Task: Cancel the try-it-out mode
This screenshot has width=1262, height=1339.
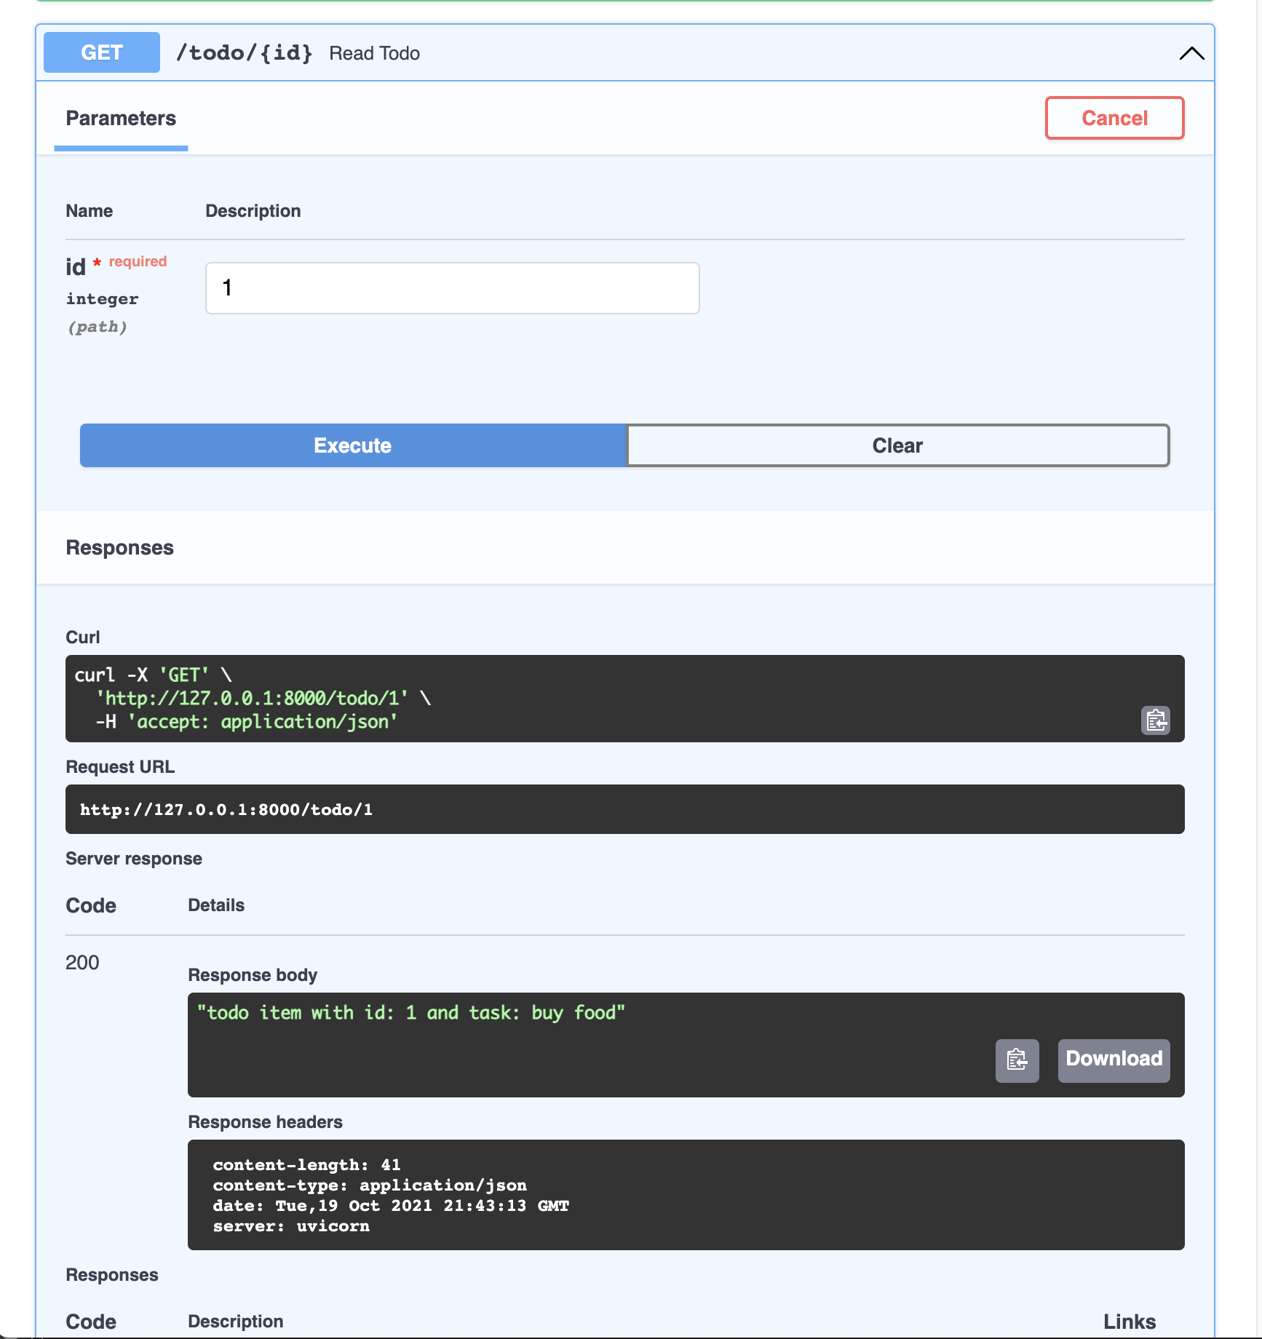Action: [x=1114, y=118]
